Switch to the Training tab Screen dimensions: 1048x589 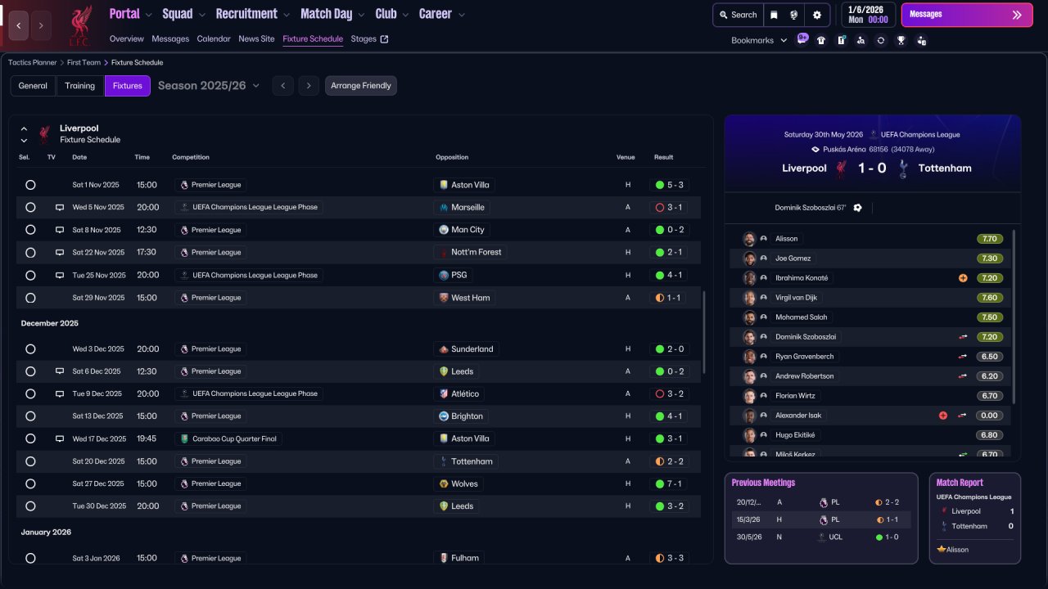pyautogui.click(x=80, y=86)
